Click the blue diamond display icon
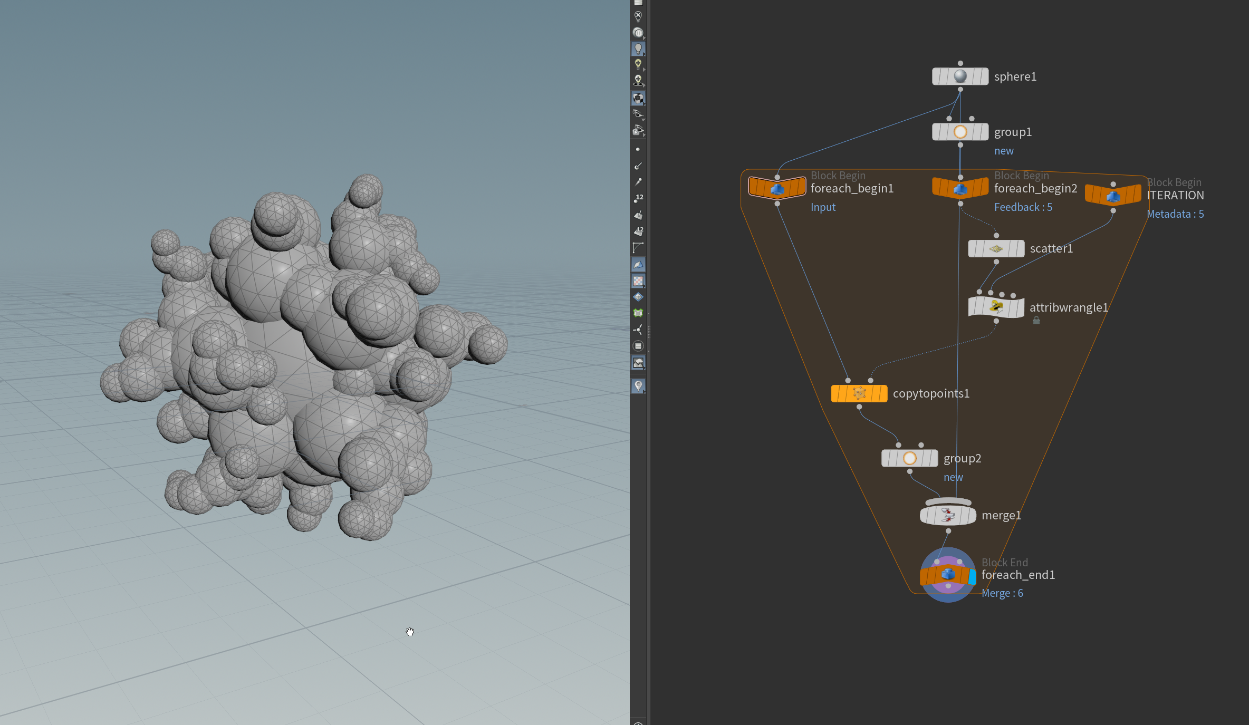Image resolution: width=1249 pixels, height=725 pixels. [638, 297]
